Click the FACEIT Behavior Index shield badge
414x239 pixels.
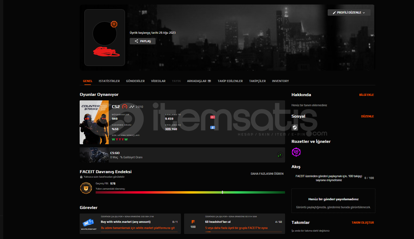pyautogui.click(x=86, y=188)
